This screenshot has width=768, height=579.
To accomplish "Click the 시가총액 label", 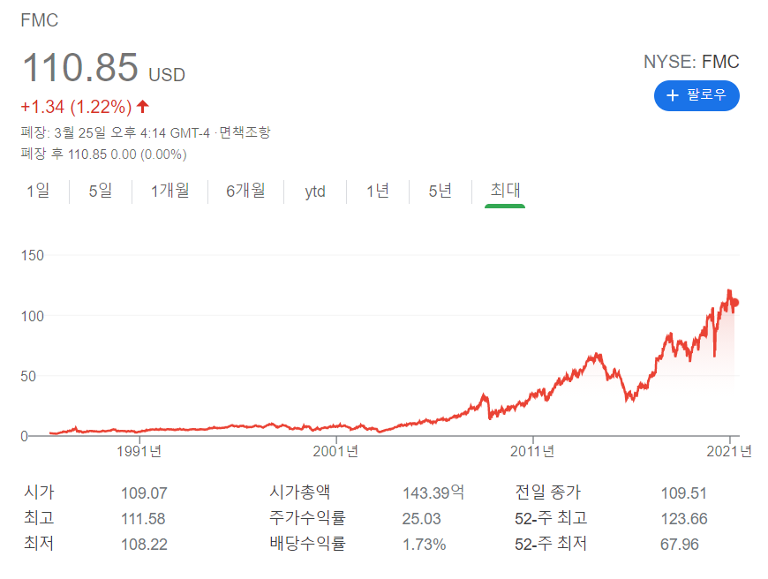I will [x=300, y=492].
